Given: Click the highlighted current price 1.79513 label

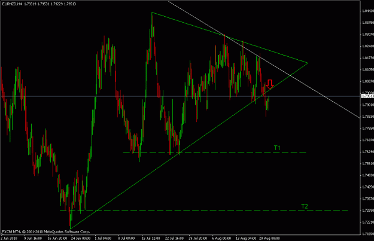Looking at the screenshot, I should (367, 96).
